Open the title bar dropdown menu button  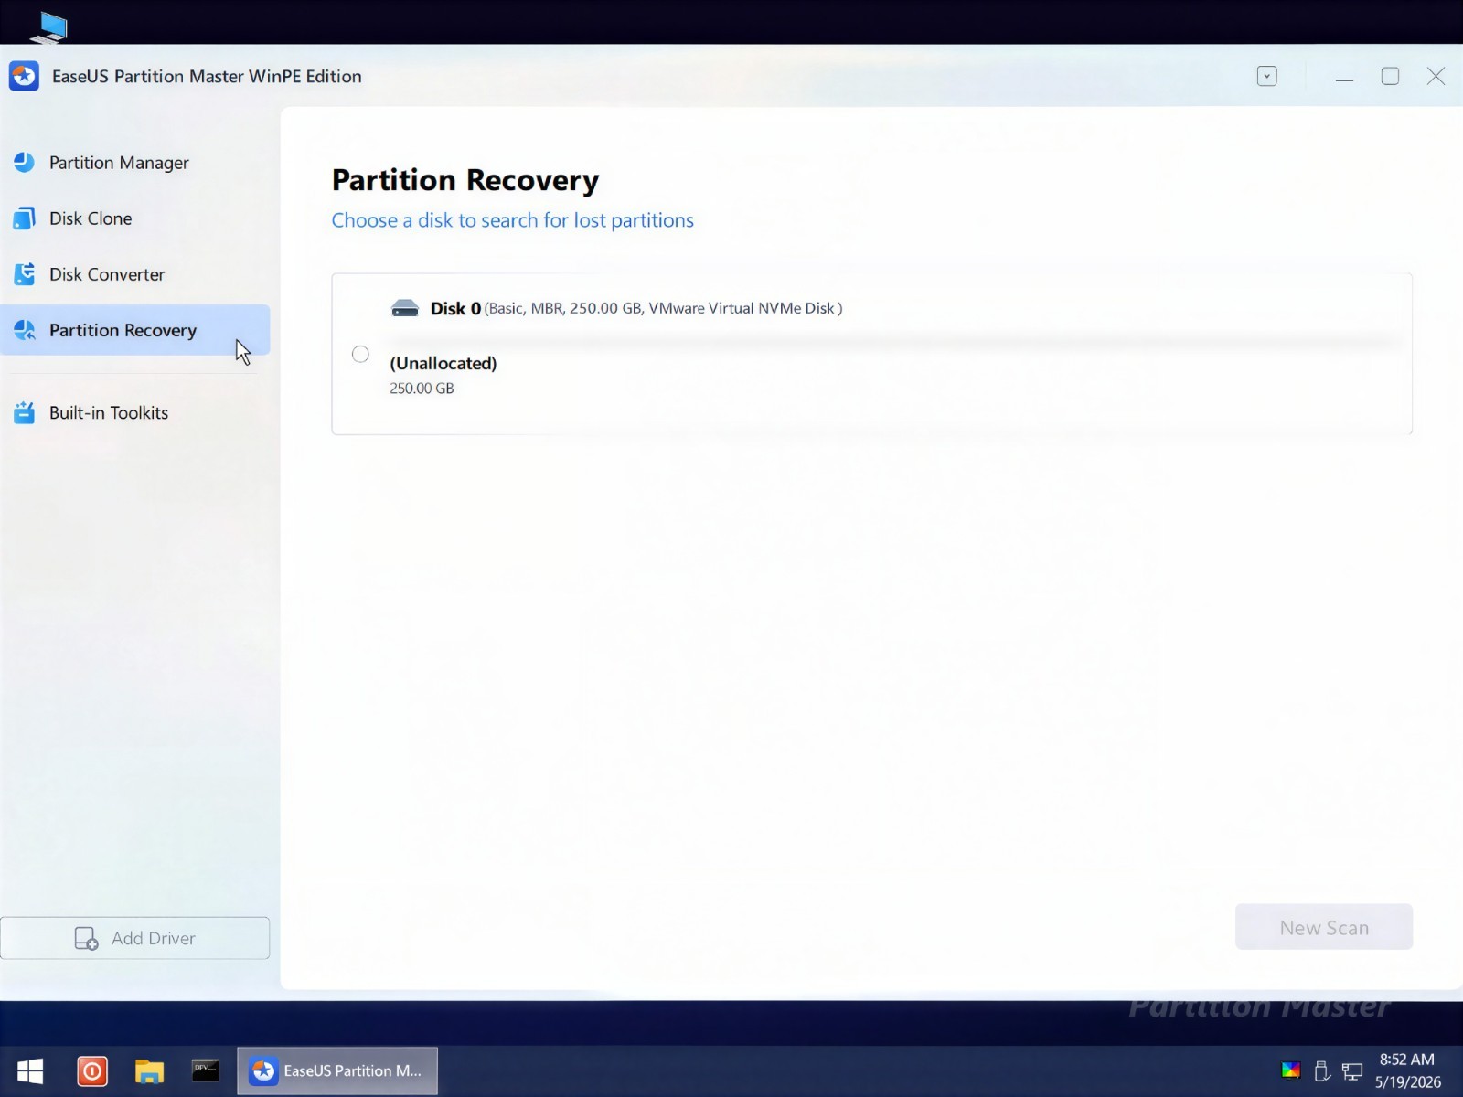1266,76
